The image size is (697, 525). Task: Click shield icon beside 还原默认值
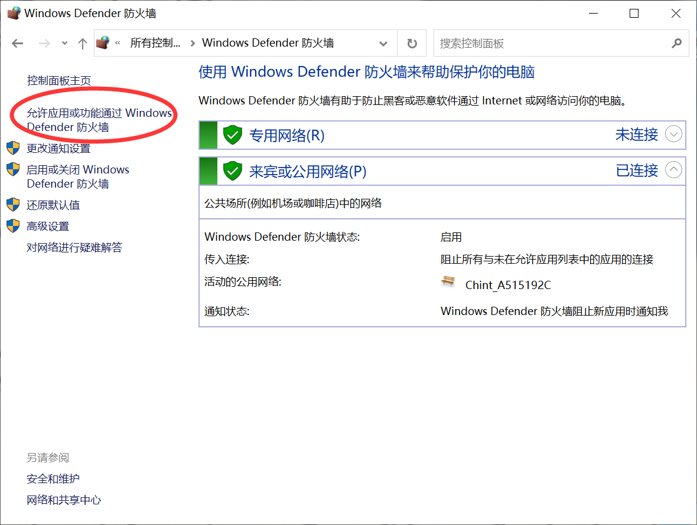point(14,205)
